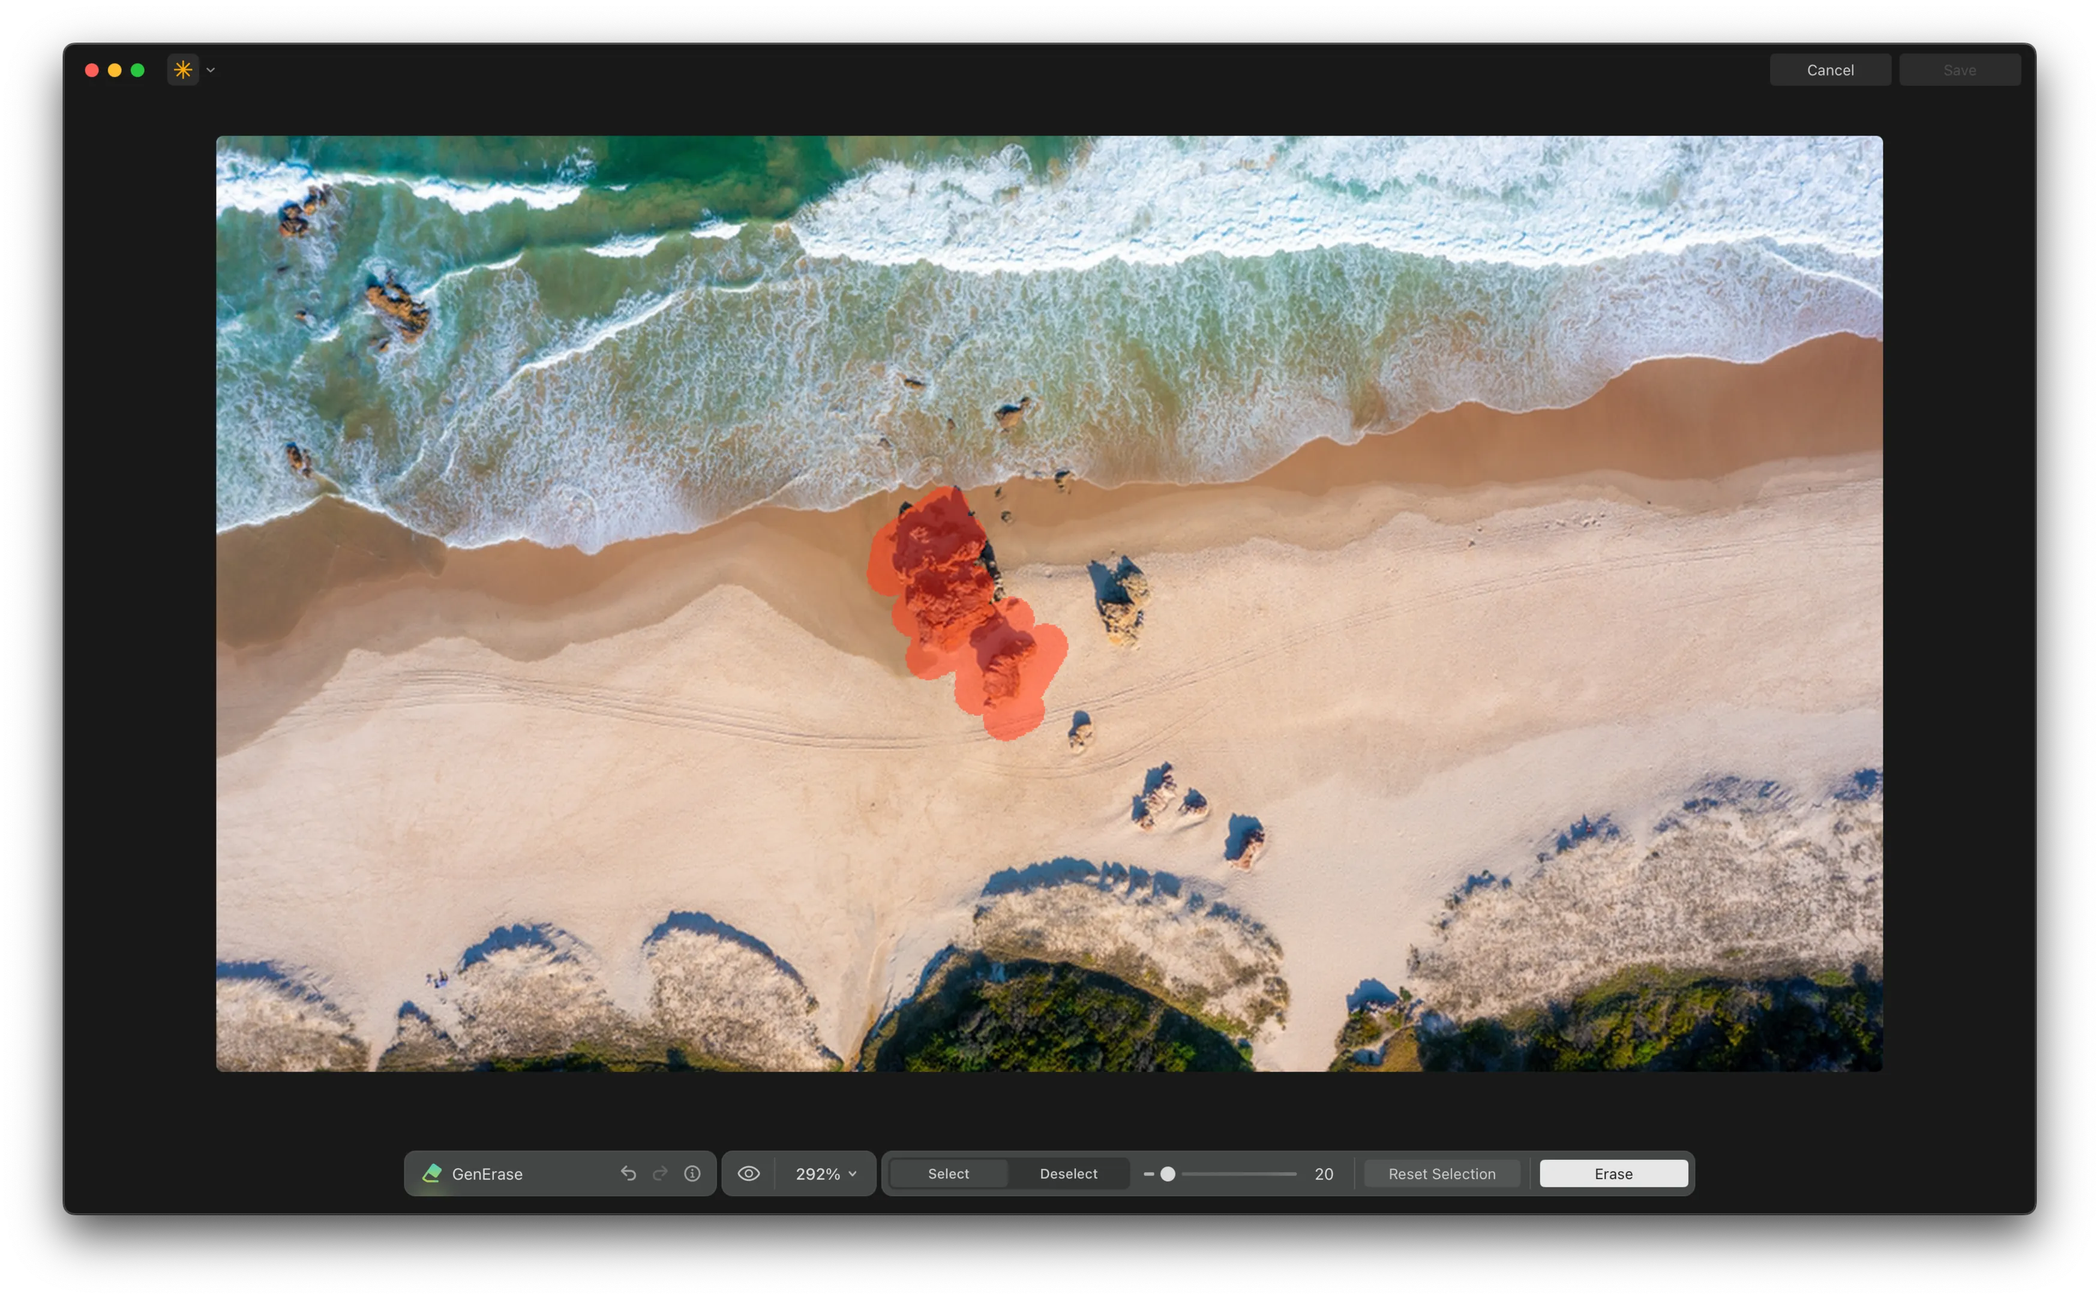The image size is (2100, 1299).
Task: Click the Save button
Action: pos(1959,70)
